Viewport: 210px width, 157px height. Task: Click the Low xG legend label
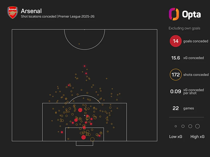point(175,137)
